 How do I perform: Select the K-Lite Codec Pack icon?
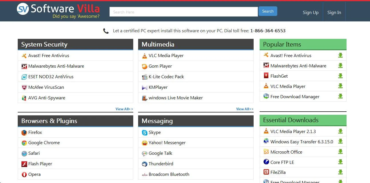click(x=144, y=77)
